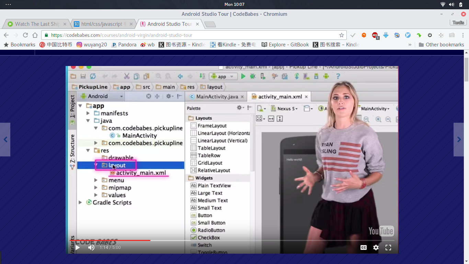469x264 pixels.
Task: Click the blue circular V extension
Action: point(408,35)
